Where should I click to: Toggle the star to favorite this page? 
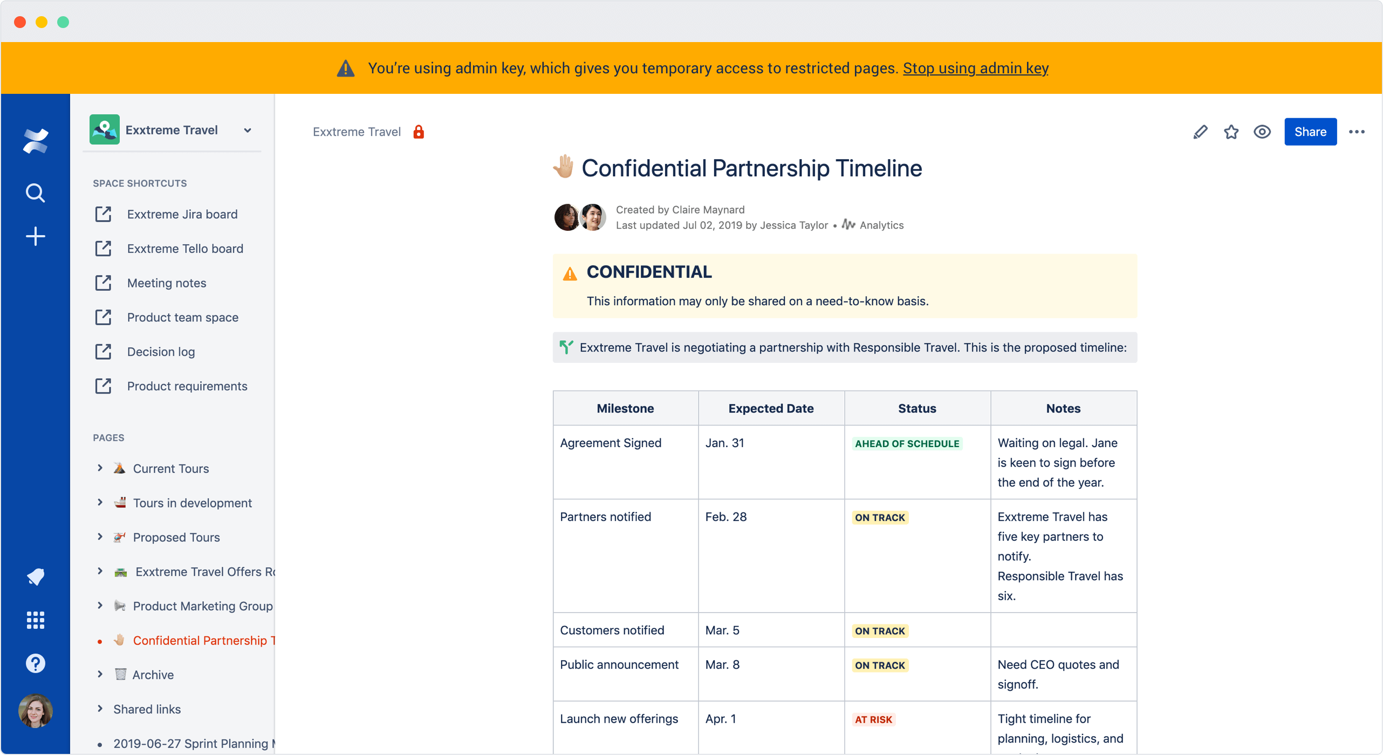click(1231, 132)
